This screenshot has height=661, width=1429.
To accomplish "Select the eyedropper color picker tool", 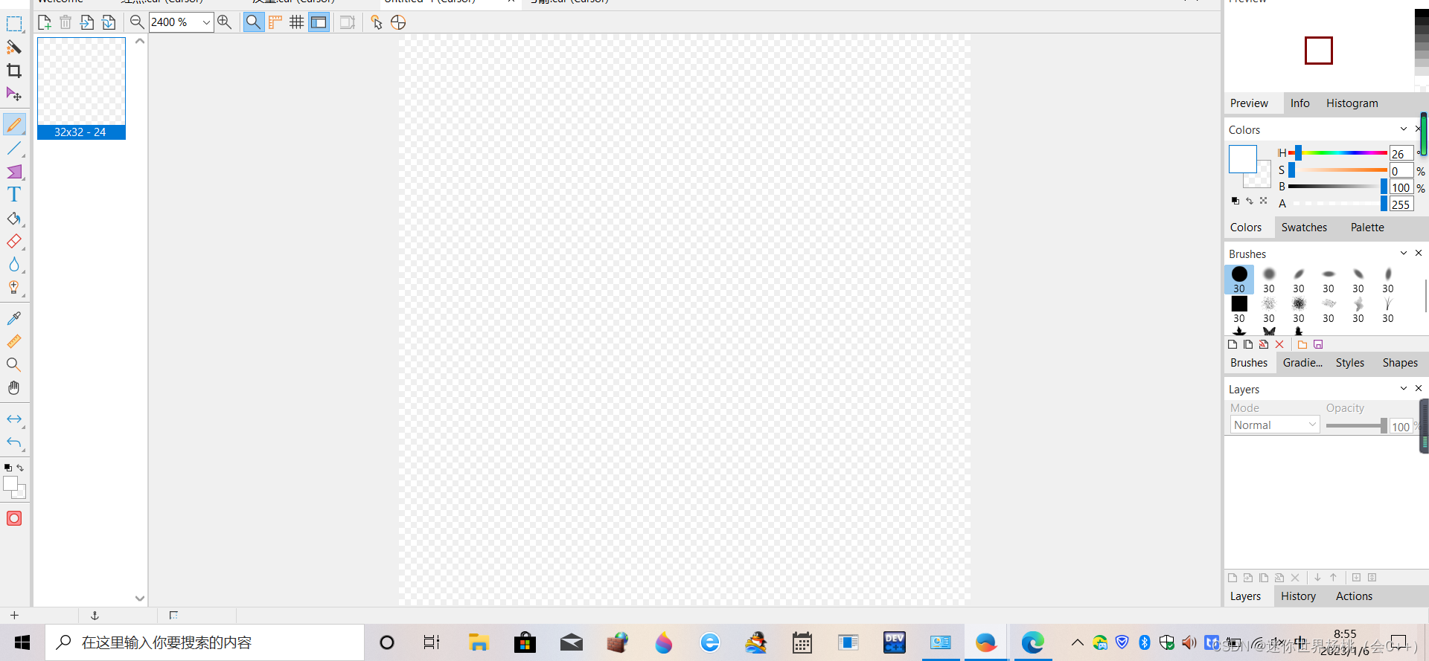I will click(x=14, y=318).
